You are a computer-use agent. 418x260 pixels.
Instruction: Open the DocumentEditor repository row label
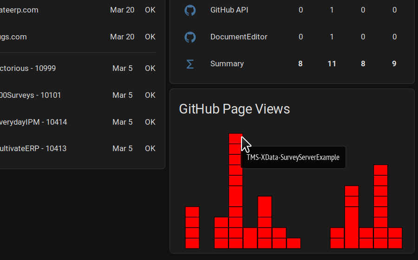[x=239, y=37]
